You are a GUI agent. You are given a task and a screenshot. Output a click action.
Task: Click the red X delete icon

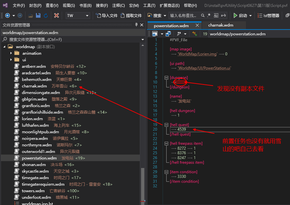56,15
